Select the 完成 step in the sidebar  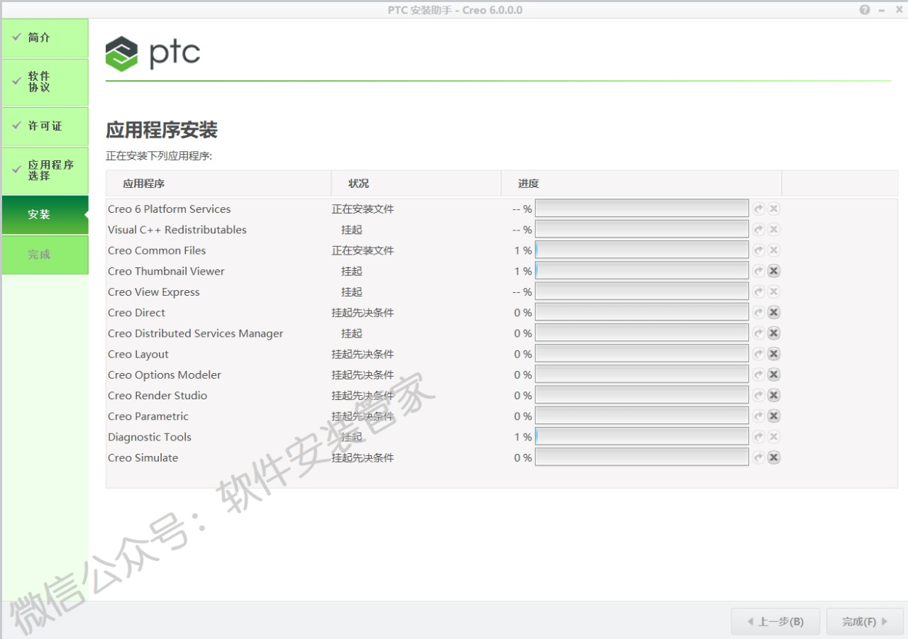point(45,255)
